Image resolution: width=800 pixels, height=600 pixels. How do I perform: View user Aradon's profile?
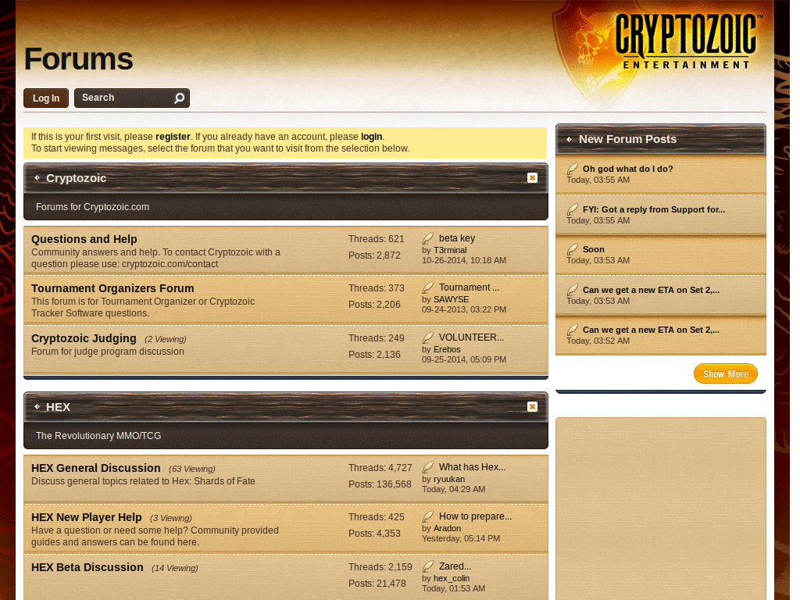coord(447,529)
